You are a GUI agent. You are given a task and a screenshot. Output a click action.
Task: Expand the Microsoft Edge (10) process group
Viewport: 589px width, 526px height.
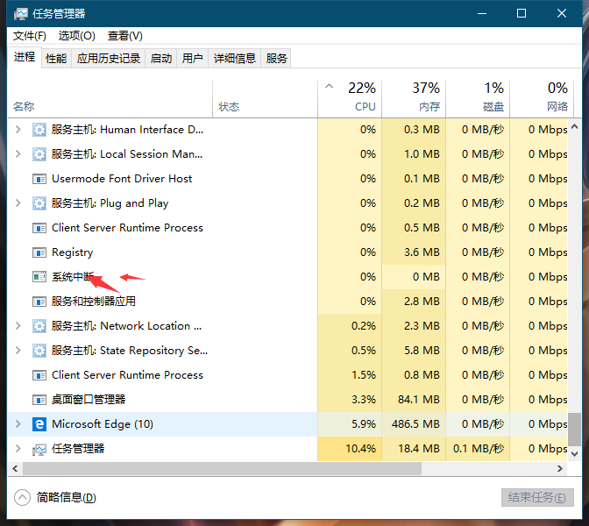click(18, 424)
